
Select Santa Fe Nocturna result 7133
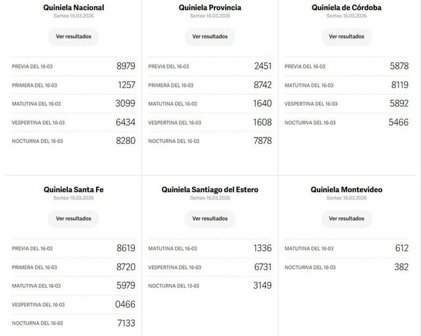125,323
